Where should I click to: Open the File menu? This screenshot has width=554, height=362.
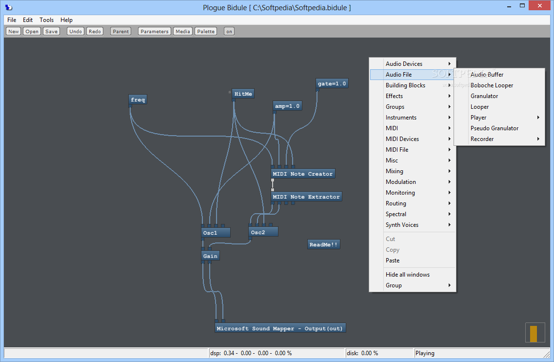pyautogui.click(x=12, y=20)
